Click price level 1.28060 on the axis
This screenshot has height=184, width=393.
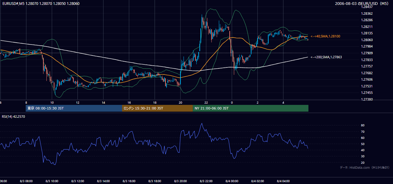367,40
